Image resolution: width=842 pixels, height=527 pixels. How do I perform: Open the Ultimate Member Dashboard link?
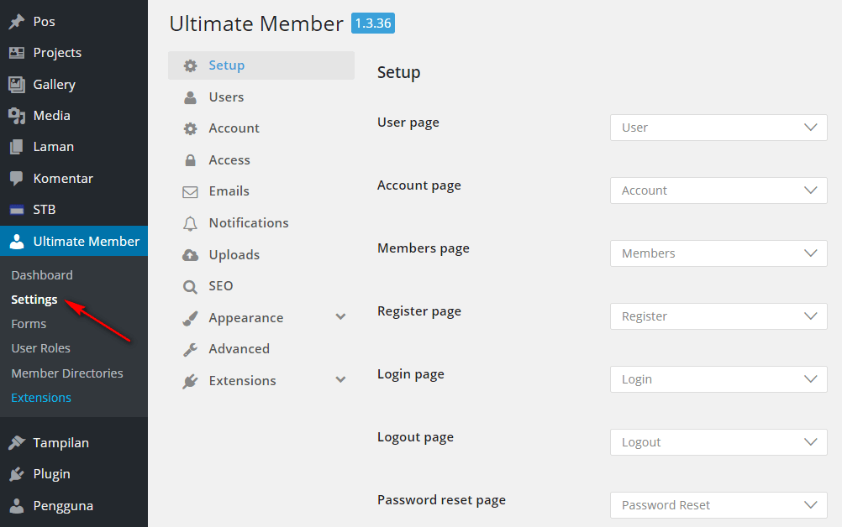(42, 275)
